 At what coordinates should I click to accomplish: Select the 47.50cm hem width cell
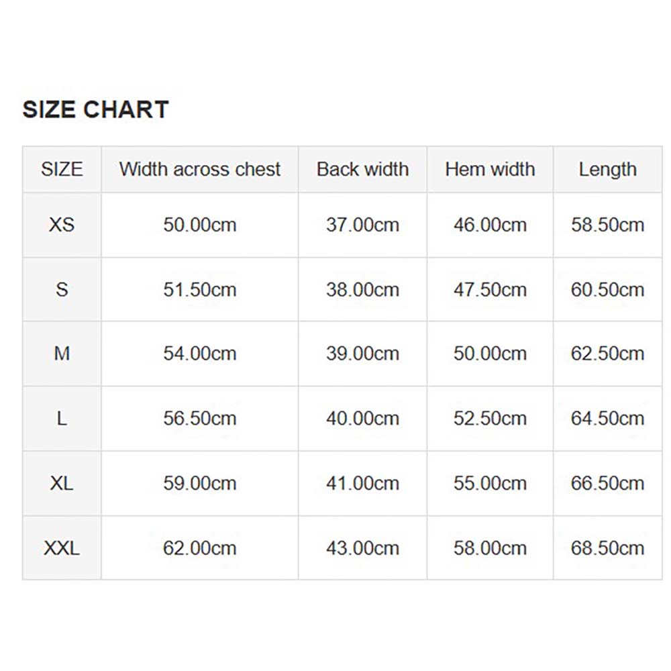(x=490, y=290)
